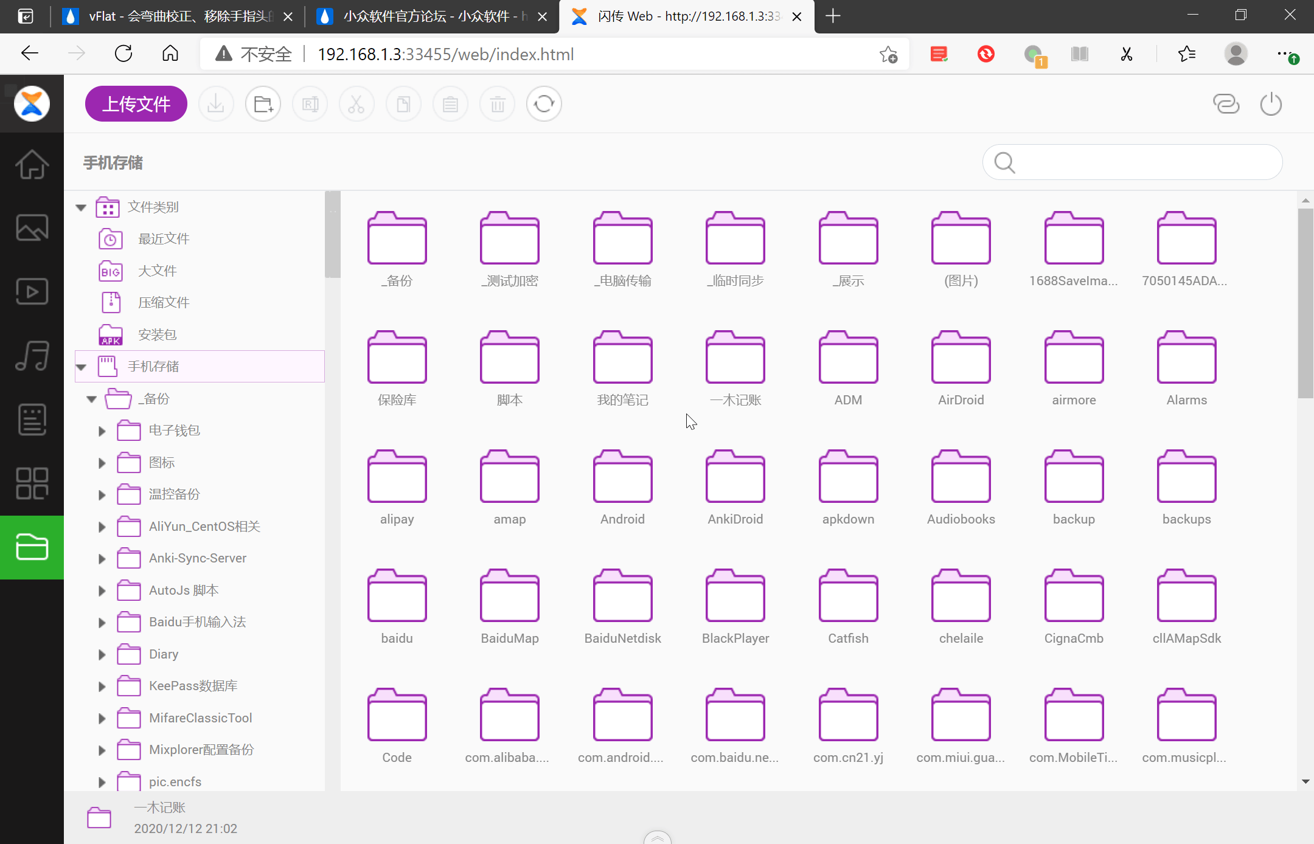Click the link connection icon
The height and width of the screenshot is (844, 1314).
click(x=1226, y=104)
